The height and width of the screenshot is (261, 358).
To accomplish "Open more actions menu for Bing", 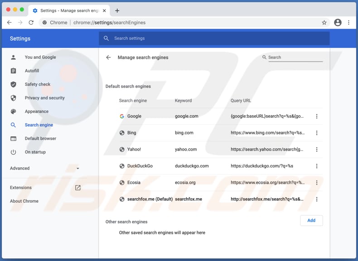I will point(317,133).
